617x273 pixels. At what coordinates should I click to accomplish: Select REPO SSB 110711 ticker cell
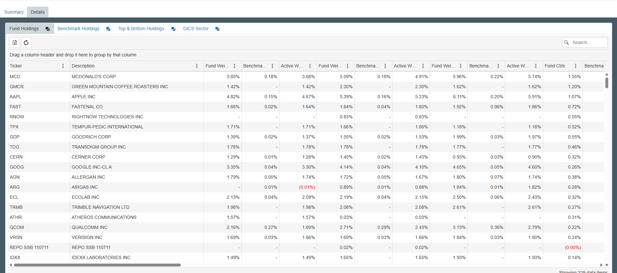(39, 247)
